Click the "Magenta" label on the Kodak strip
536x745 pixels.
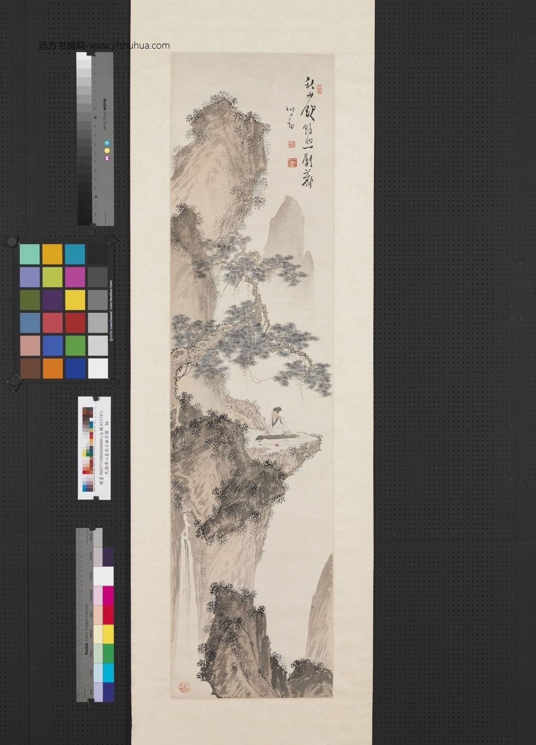[x=90, y=595]
